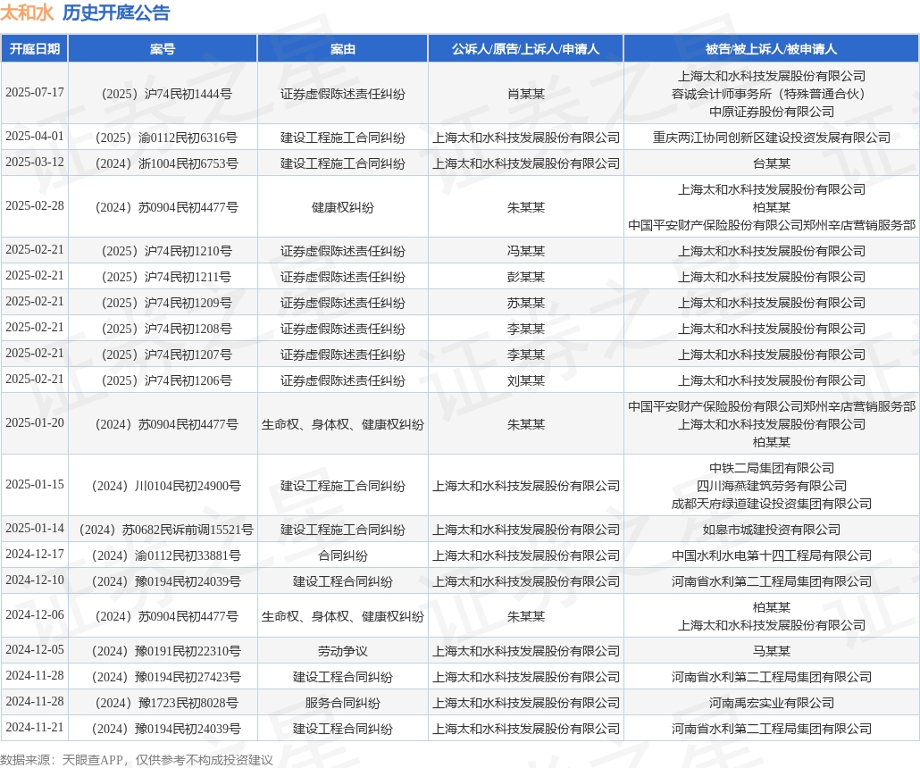Viewport: 920px width, 768px height.
Task: Select the 被告/被上诉人/被申请人 column header
Action: pos(772,49)
